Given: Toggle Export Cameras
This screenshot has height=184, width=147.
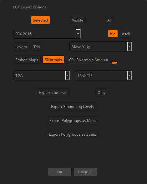Looking at the screenshot, I should coord(53,93).
